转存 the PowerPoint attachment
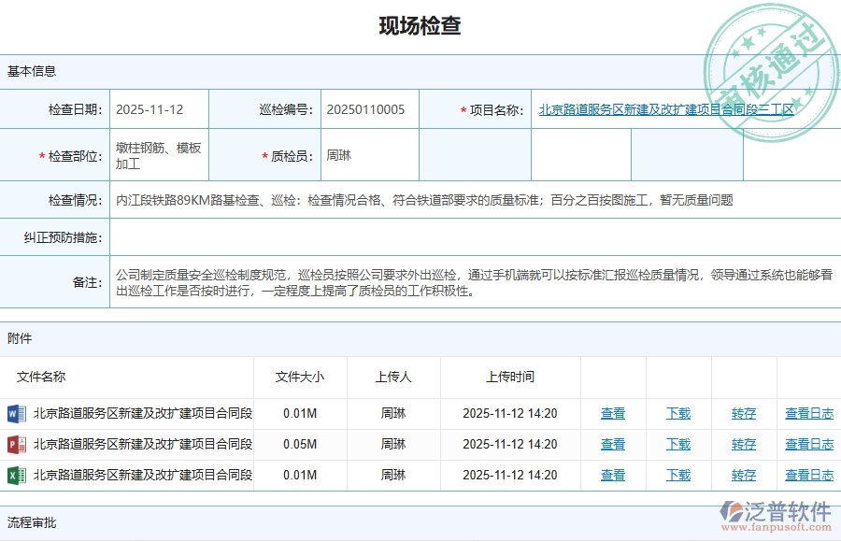Image resolution: width=841 pixels, height=542 pixels. coord(743,445)
